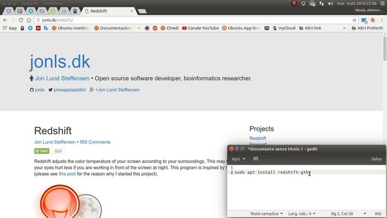
Task: Open the Documentazione bookmark
Action: coord(114,28)
